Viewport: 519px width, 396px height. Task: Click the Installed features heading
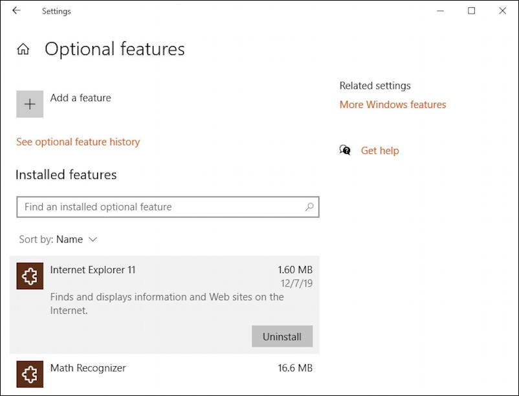(66, 175)
